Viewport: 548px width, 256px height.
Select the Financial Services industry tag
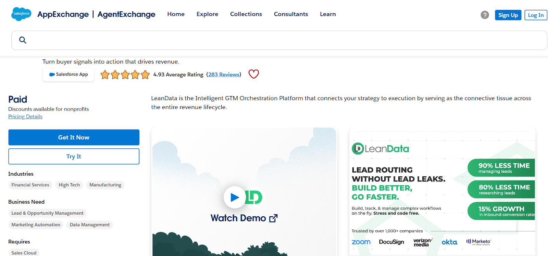point(30,185)
